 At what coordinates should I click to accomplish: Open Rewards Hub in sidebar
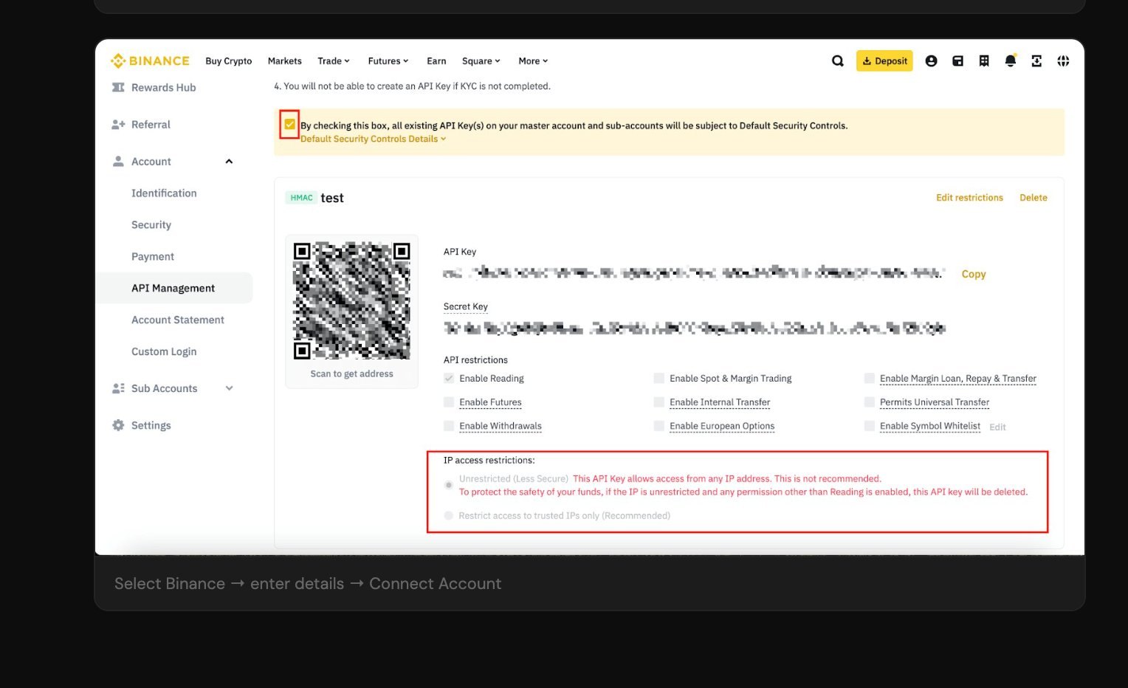coord(163,87)
